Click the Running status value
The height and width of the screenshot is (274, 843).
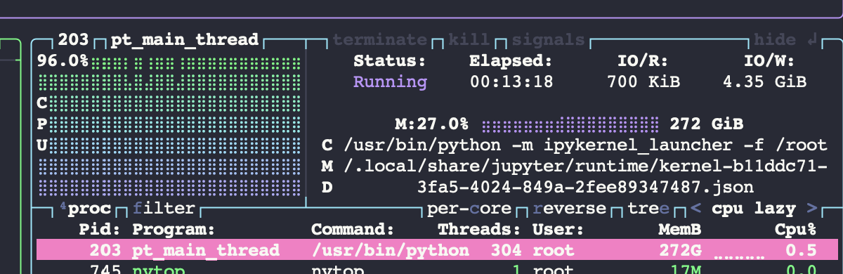(x=390, y=81)
